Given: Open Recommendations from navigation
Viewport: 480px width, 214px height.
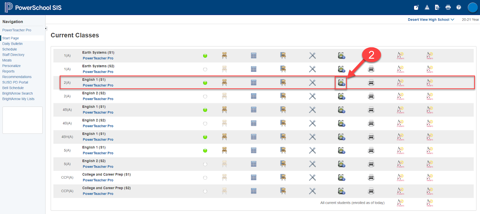Looking at the screenshot, I should click(17, 77).
